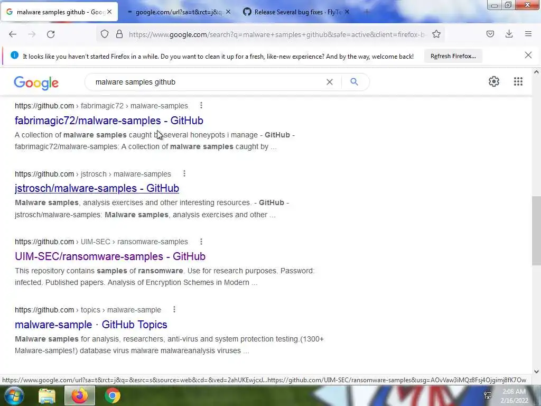Switch to the Release Several bug fixes tab
The width and height of the screenshot is (541, 406).
pos(297,12)
